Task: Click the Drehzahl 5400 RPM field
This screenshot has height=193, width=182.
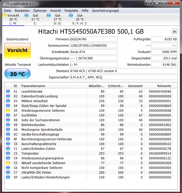Action: [x=165, y=52]
